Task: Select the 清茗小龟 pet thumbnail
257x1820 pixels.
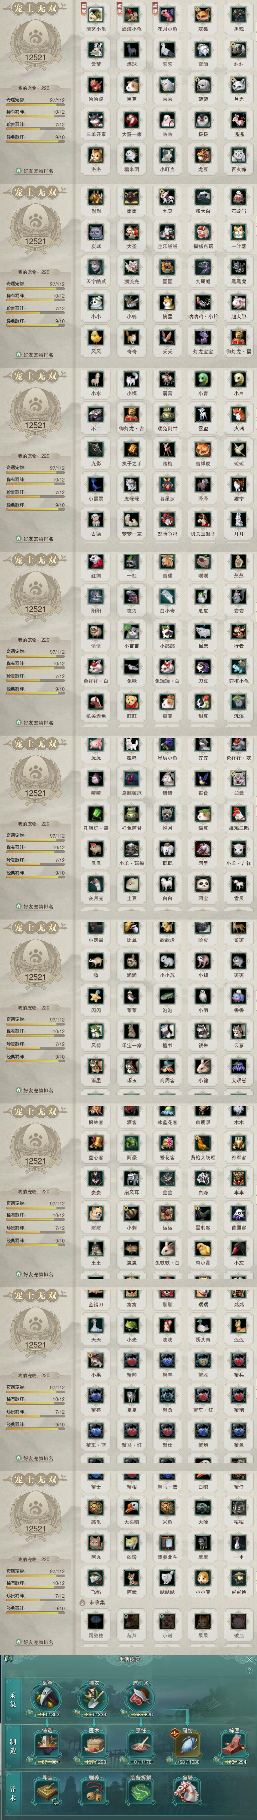Action: [95, 15]
